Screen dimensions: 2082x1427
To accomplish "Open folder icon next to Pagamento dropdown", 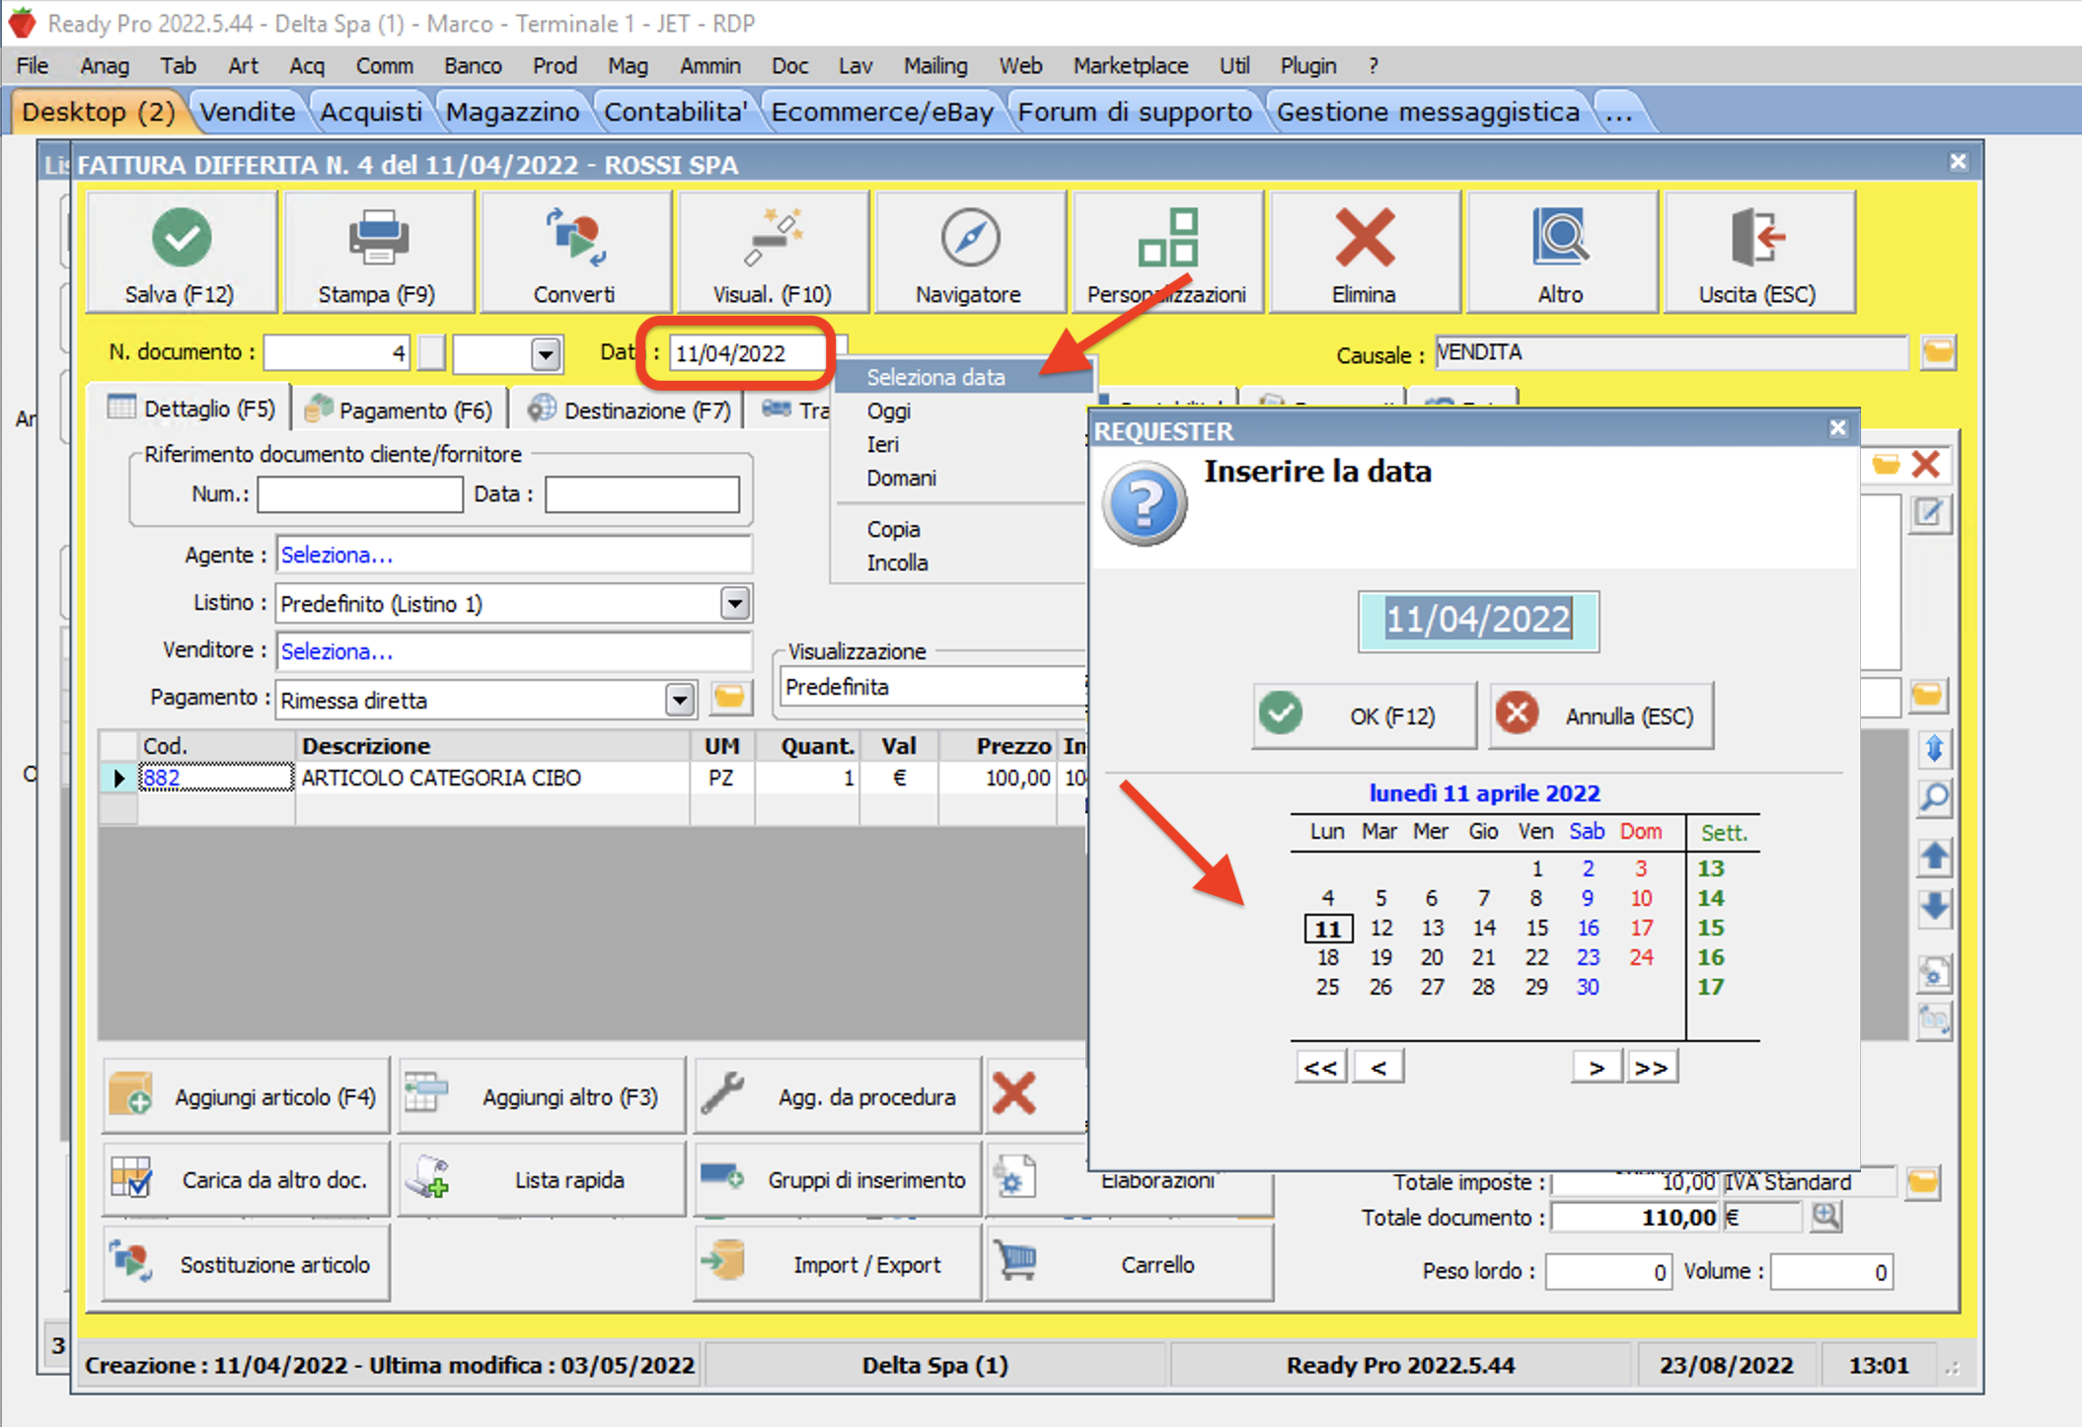I will coord(729,698).
